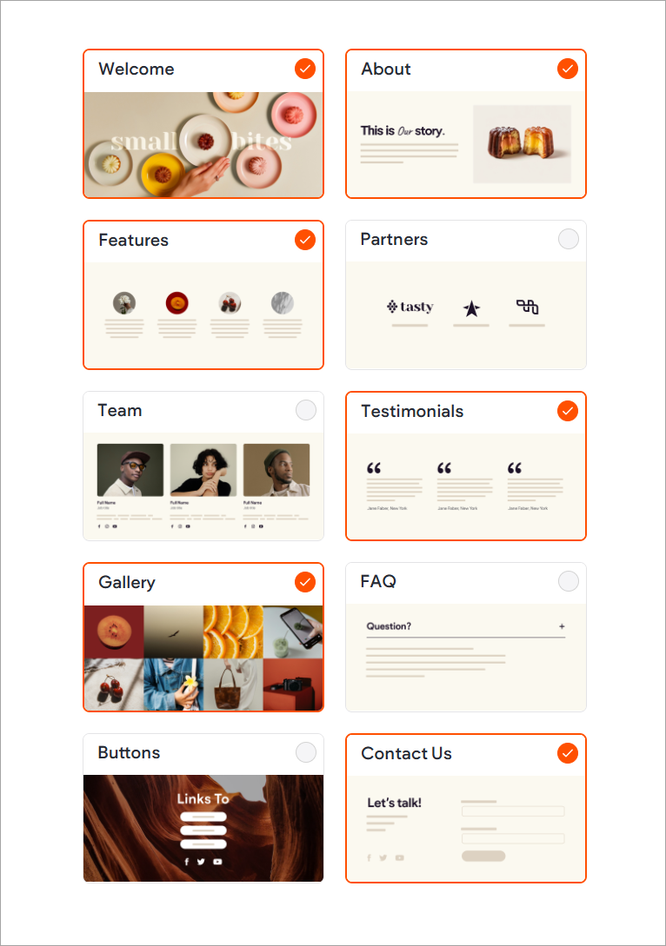Uncheck the Testimonials checkmark

pyautogui.click(x=568, y=411)
